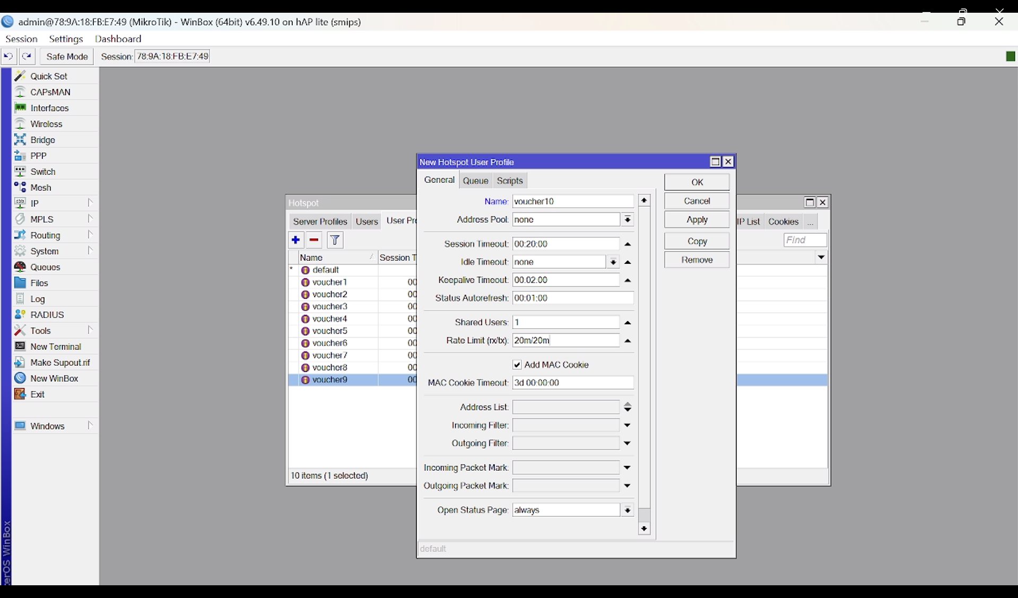
Task: Select Make Supout.rif in the sidebar
Action: coord(55,363)
